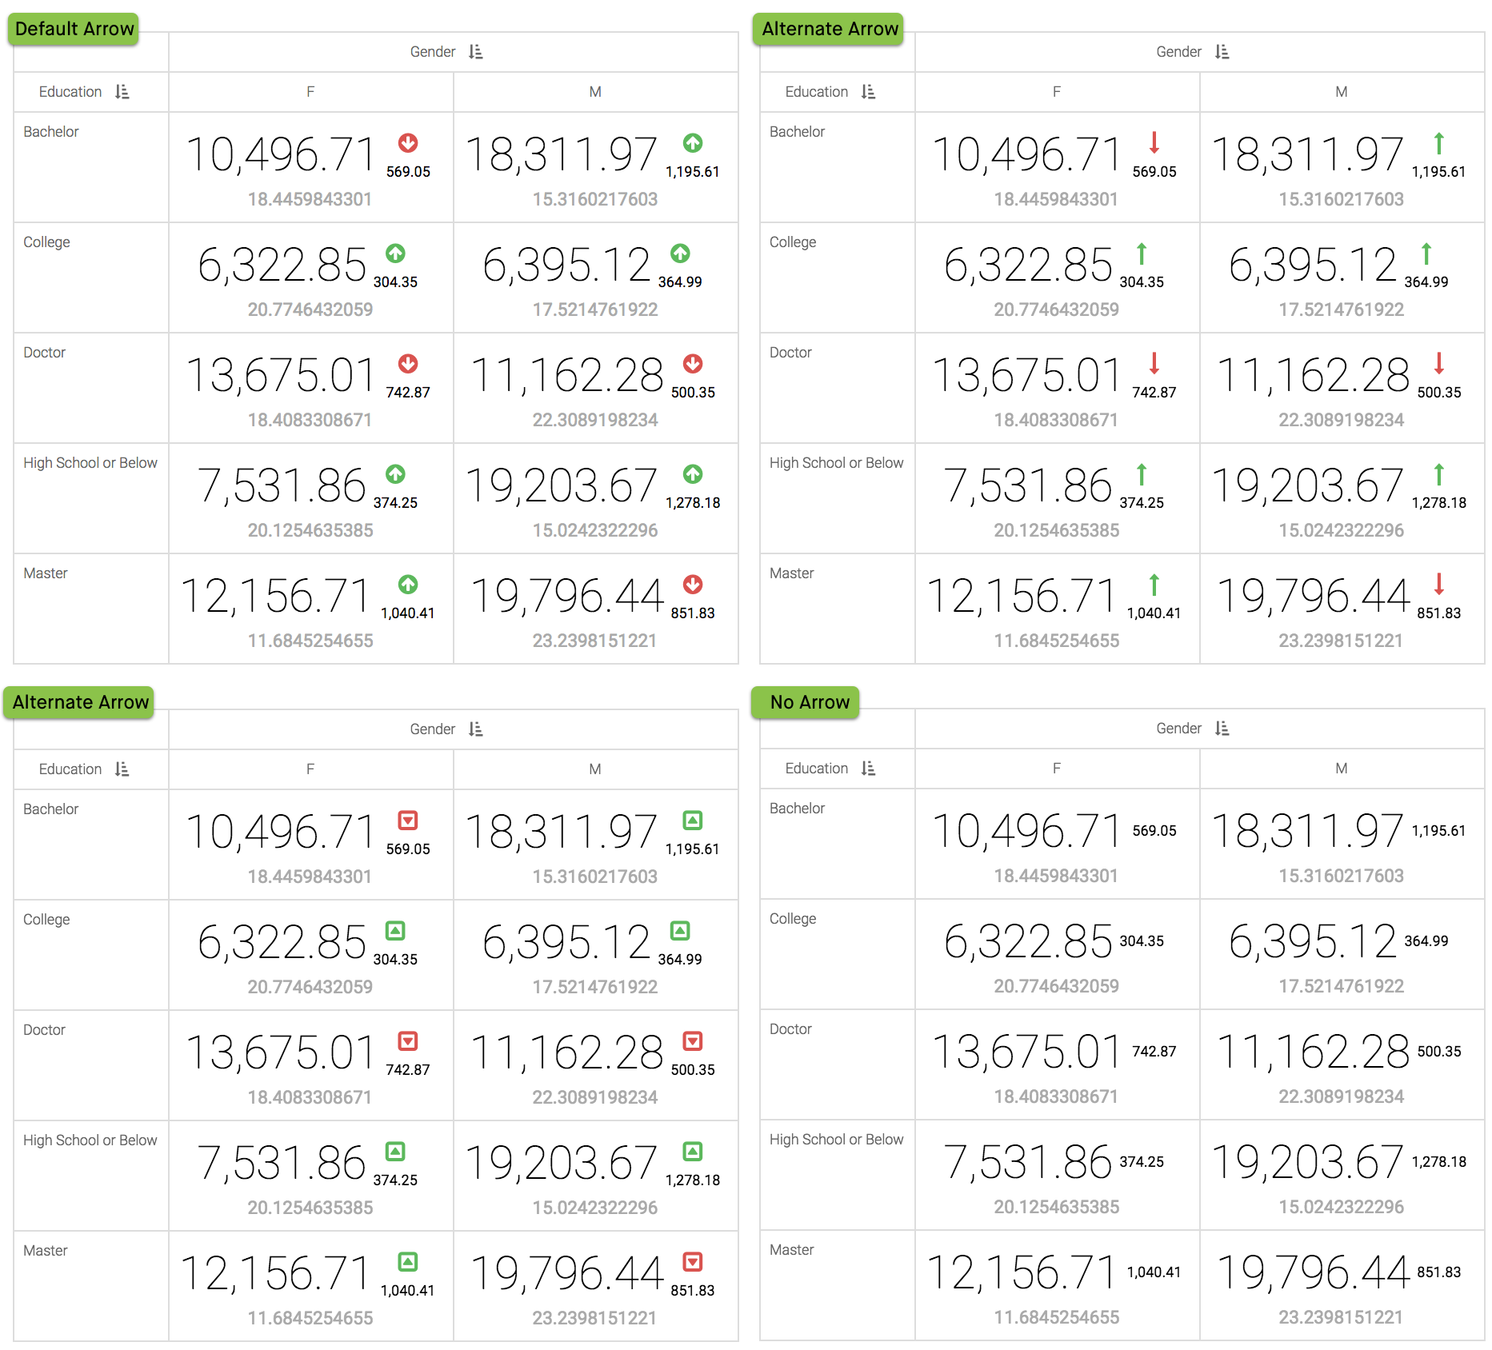Click the Education sort icon in the Default Arrow table
The image size is (1492, 1350).
point(122,92)
